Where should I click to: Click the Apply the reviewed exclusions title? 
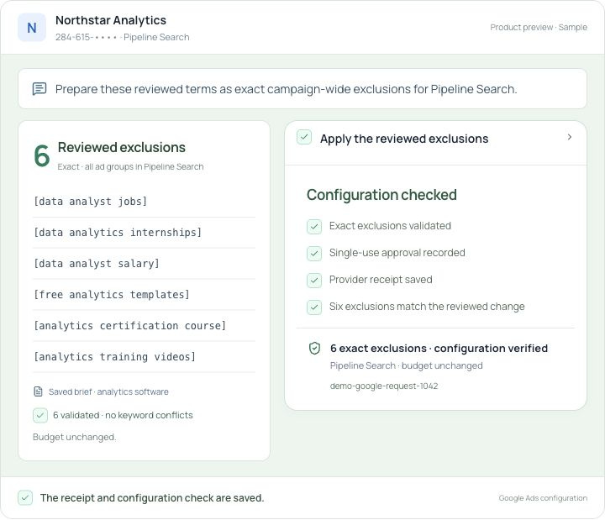pos(404,139)
